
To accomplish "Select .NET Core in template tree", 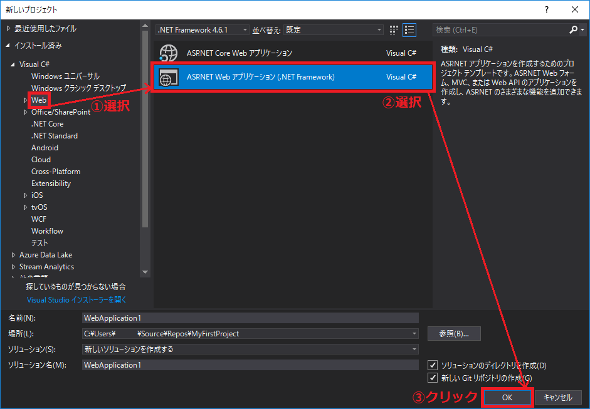I will (x=48, y=124).
